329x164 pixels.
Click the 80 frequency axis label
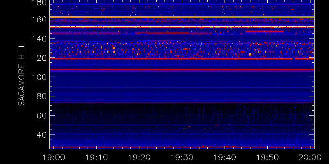42,96
